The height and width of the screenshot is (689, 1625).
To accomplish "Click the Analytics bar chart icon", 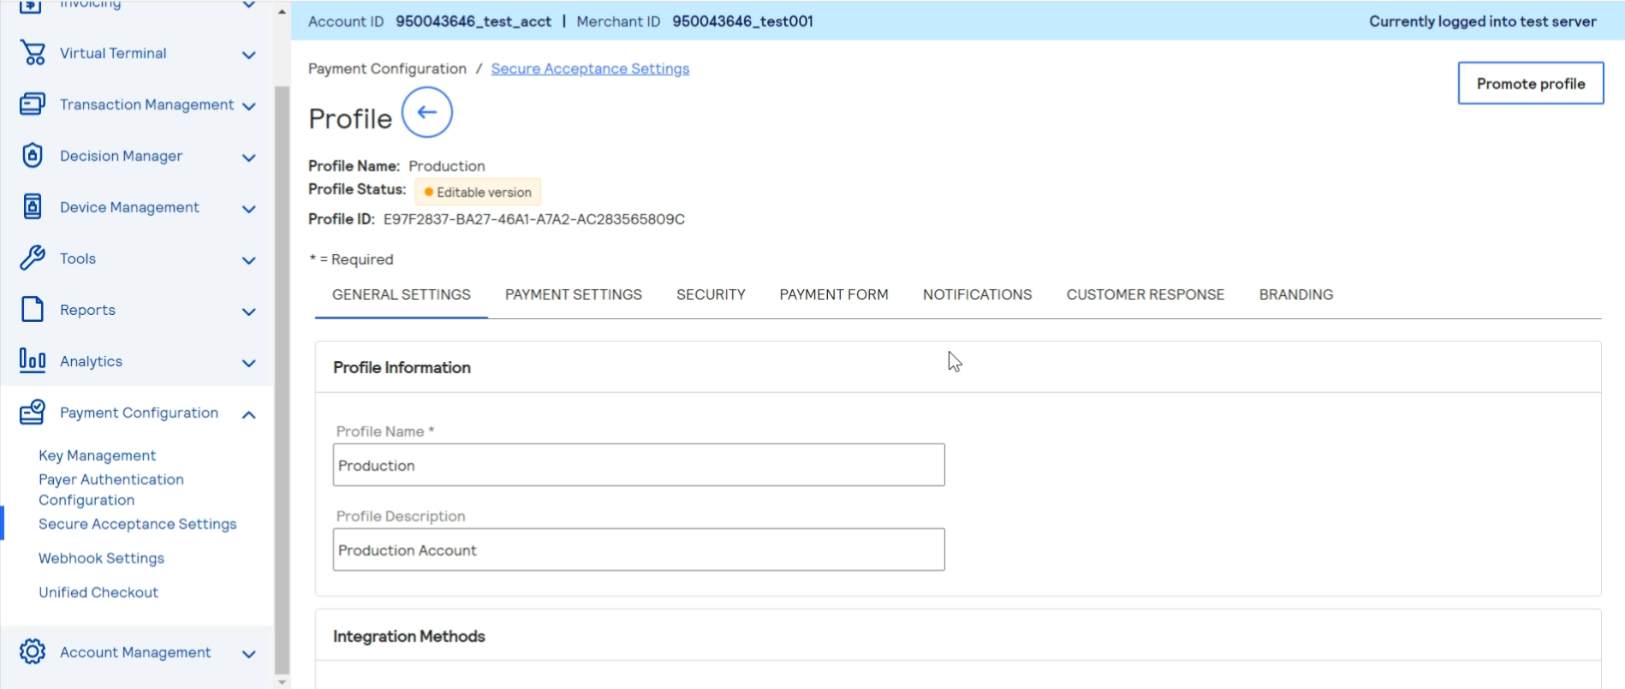I will [x=33, y=360].
